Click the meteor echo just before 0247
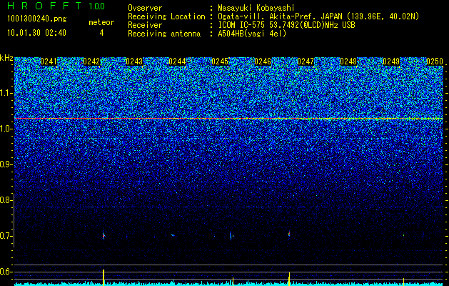Image resolution: width=449 pixels, height=286 pixels. pyautogui.click(x=289, y=234)
